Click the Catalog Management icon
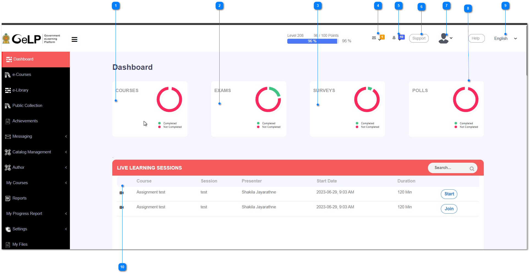The image size is (530, 274). [x=8, y=152]
